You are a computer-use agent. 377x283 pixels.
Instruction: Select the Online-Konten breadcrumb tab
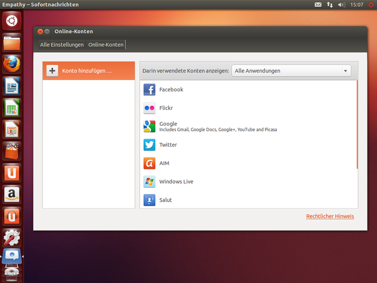coord(106,45)
